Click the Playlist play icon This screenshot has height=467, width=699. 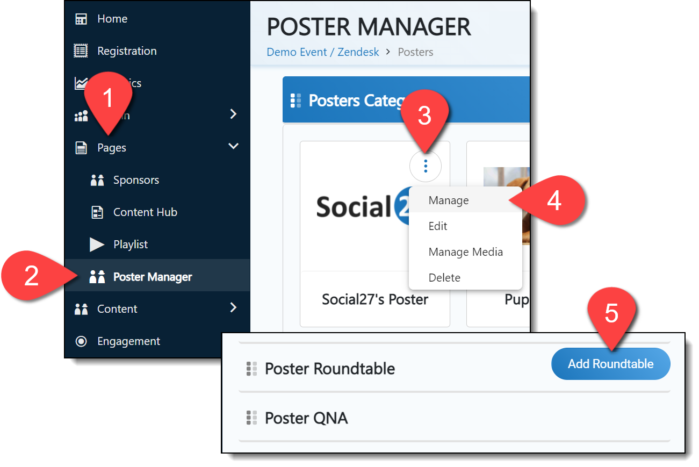coord(97,245)
